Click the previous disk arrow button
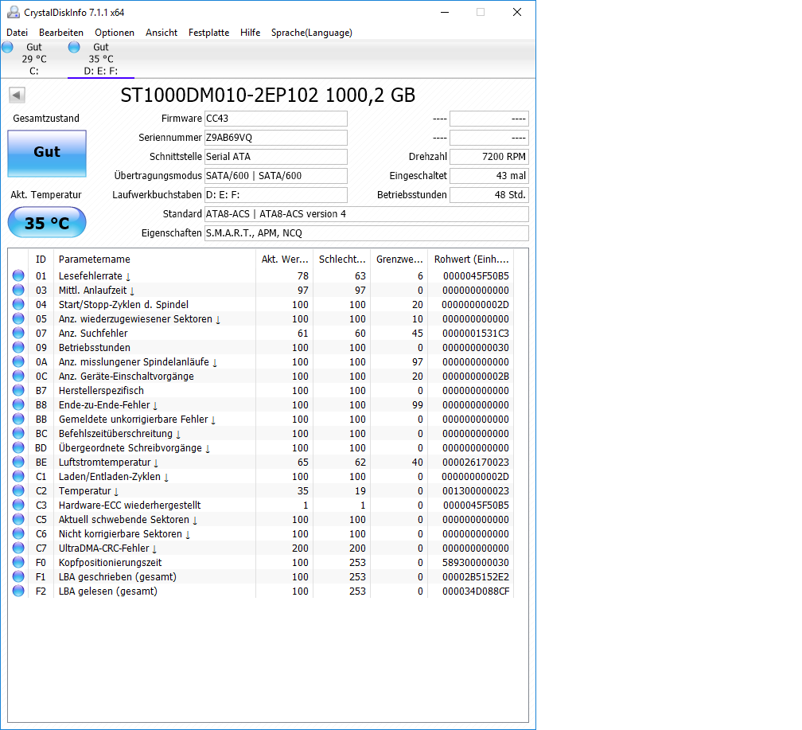This screenshot has height=730, width=802. tap(17, 95)
